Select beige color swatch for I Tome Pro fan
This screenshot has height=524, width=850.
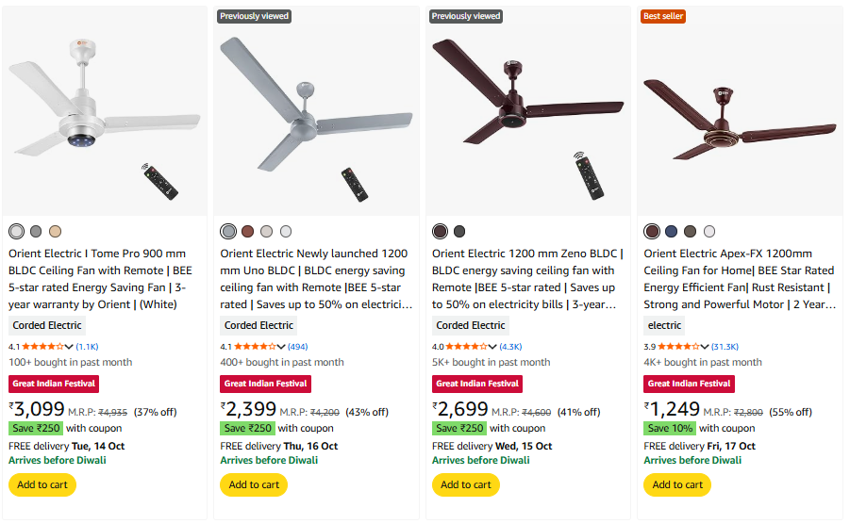55,232
